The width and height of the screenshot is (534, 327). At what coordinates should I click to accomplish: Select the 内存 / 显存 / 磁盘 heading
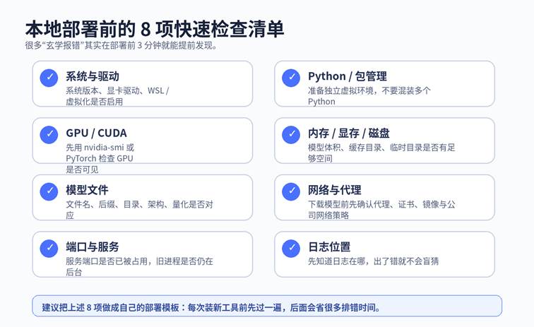348,133
